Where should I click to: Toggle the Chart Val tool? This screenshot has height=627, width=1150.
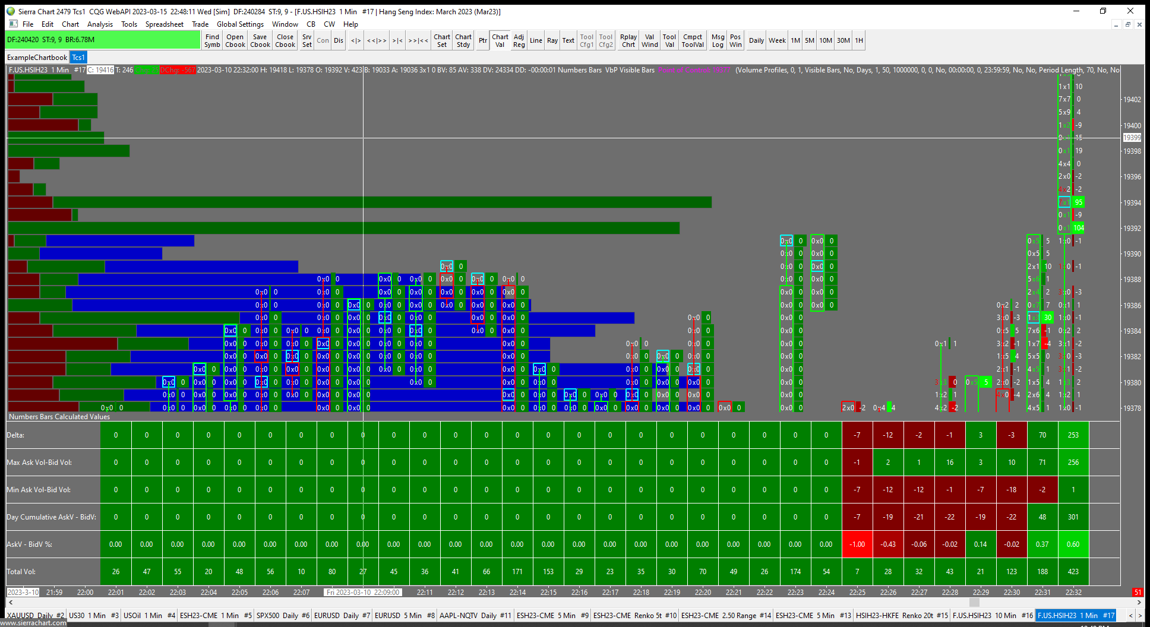coord(500,40)
